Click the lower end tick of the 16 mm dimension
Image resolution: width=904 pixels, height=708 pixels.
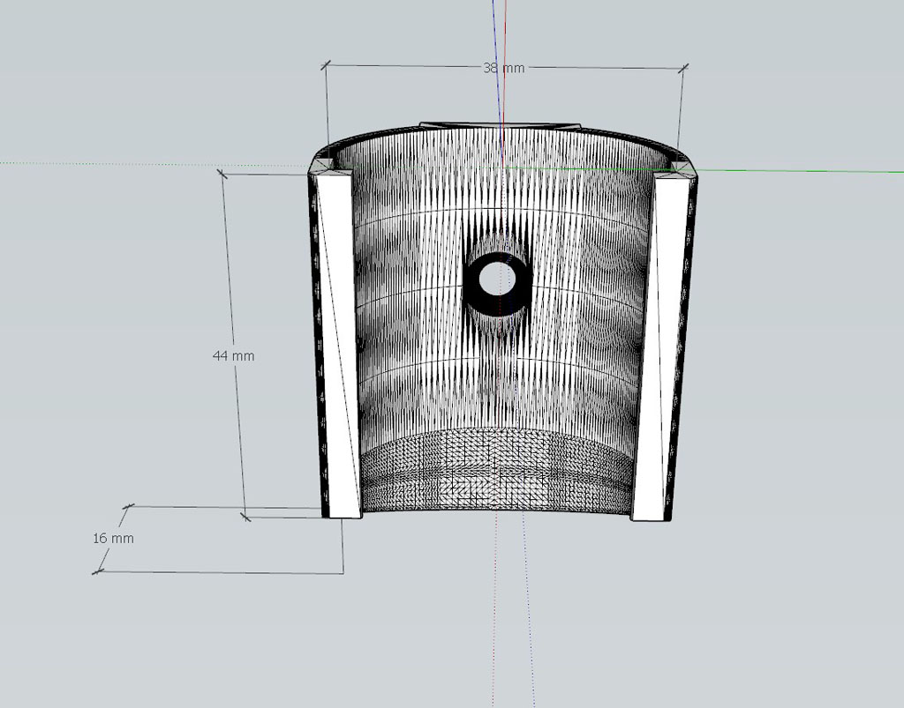[97, 571]
